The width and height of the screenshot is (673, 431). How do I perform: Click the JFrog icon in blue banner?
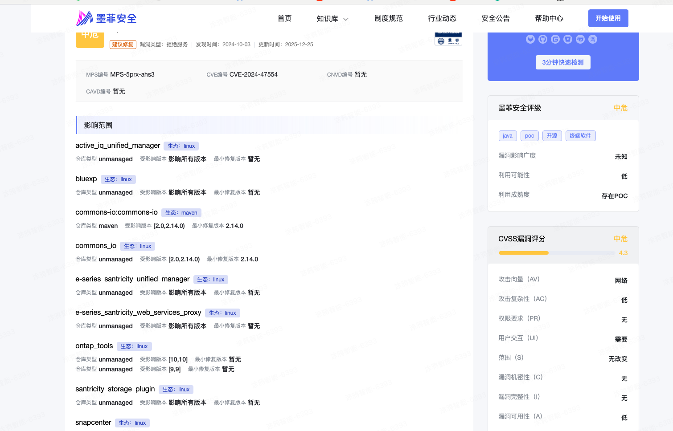click(x=593, y=39)
